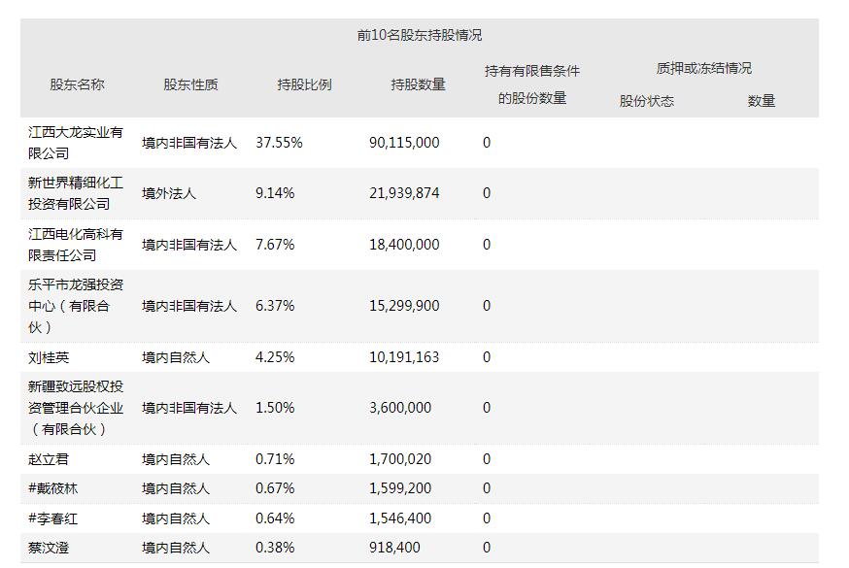Click the 境外法人 shareholder type cell
849x568 pixels.
click(169, 193)
